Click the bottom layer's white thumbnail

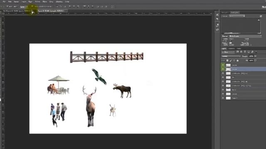pos(228,98)
